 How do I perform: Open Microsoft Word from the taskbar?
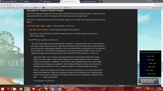[59, 89]
